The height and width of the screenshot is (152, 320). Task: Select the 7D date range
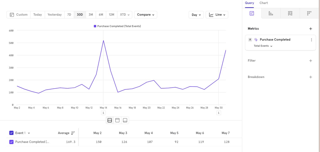pos(69,15)
